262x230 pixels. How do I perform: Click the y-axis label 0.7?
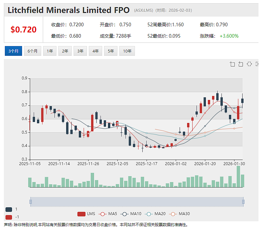point(24,105)
